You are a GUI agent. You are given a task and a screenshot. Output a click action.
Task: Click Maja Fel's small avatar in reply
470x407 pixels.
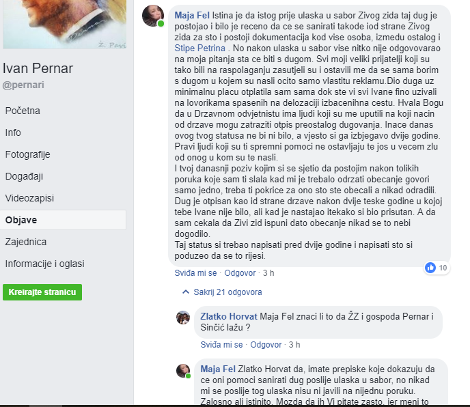tap(183, 371)
